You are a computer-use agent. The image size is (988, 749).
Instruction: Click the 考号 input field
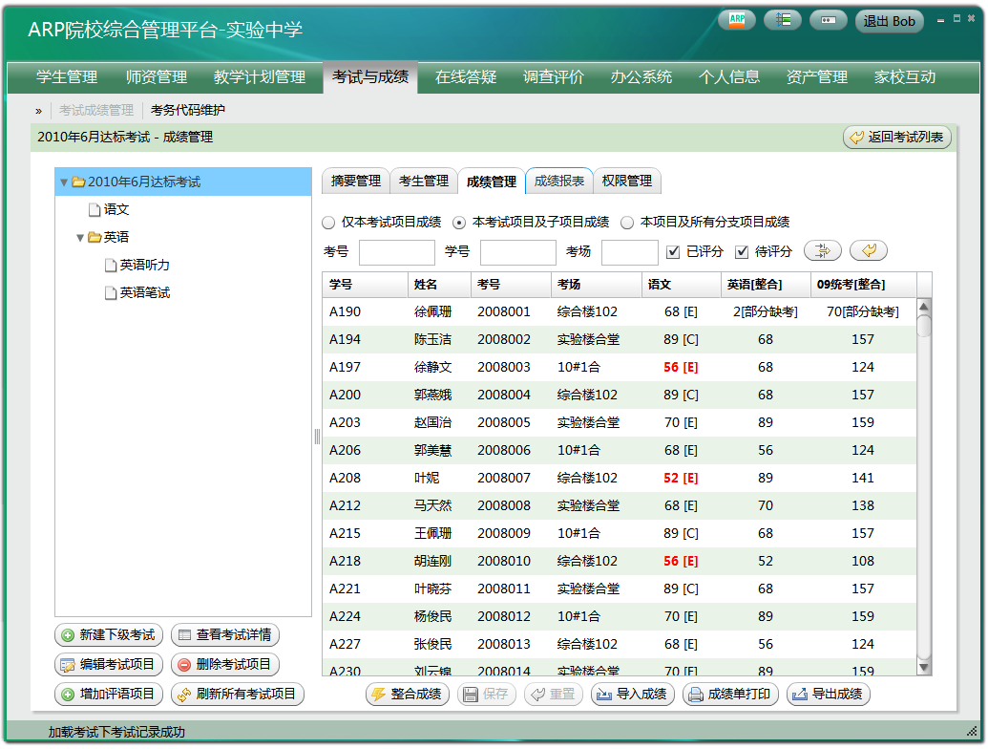click(397, 252)
